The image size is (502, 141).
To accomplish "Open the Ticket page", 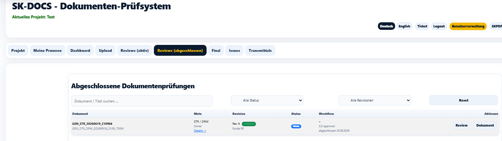I will pyautogui.click(x=422, y=26).
